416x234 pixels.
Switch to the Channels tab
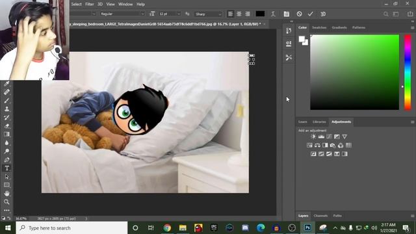click(320, 216)
